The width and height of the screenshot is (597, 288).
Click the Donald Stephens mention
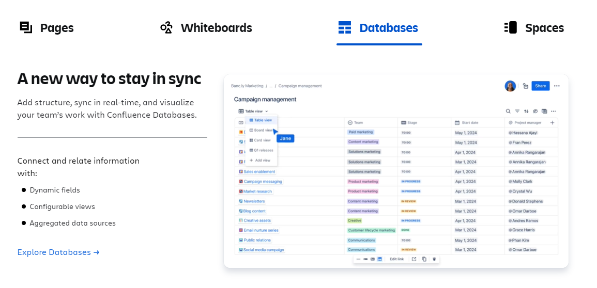(x=526, y=201)
